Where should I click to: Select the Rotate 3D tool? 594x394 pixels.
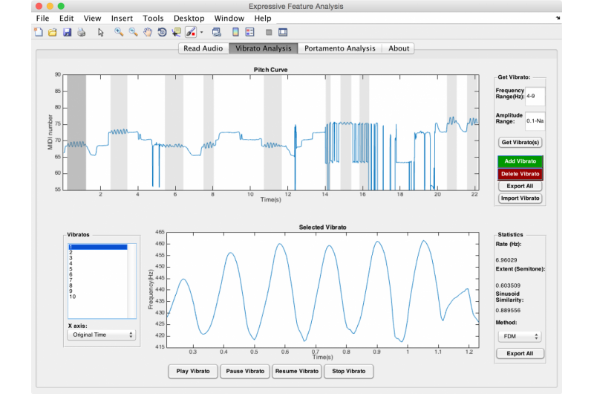(x=162, y=32)
